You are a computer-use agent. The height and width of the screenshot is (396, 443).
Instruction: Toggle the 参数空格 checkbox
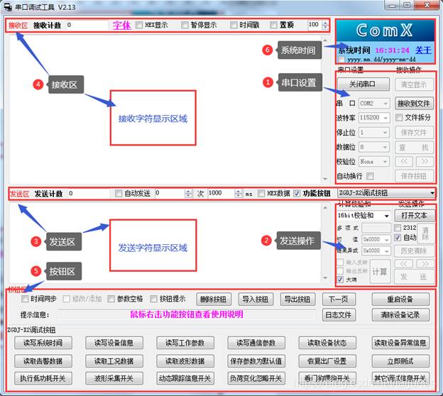[x=111, y=299]
